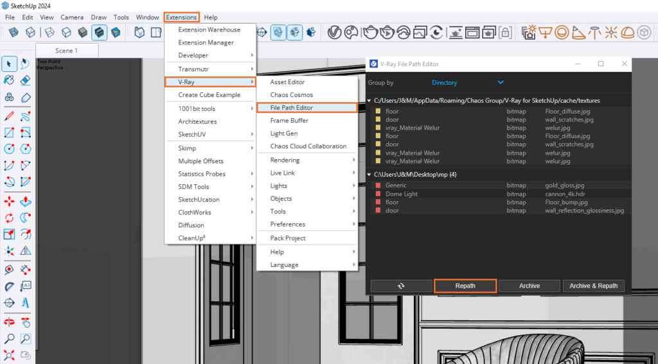Select the arrow Select tool

point(9,63)
